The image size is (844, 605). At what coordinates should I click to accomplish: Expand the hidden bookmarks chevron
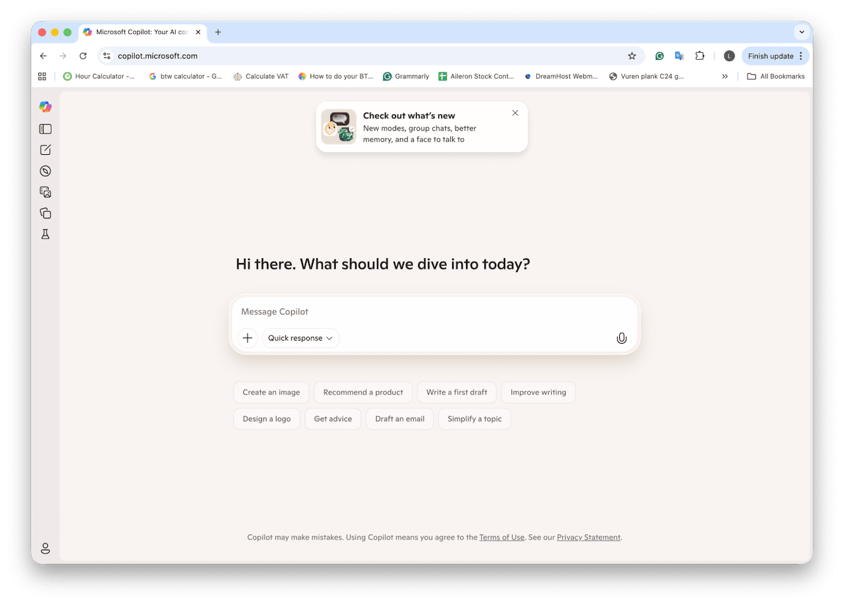[725, 76]
